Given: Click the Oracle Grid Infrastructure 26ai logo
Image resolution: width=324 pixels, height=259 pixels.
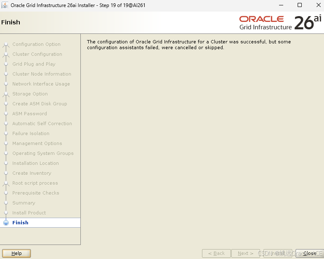Looking at the screenshot, I should 280,22.
